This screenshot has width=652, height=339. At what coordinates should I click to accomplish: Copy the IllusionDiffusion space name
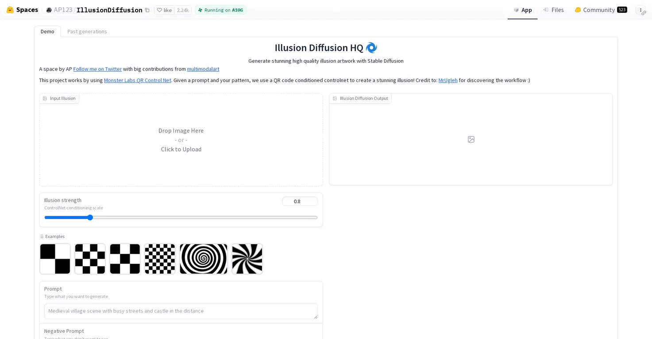click(147, 10)
